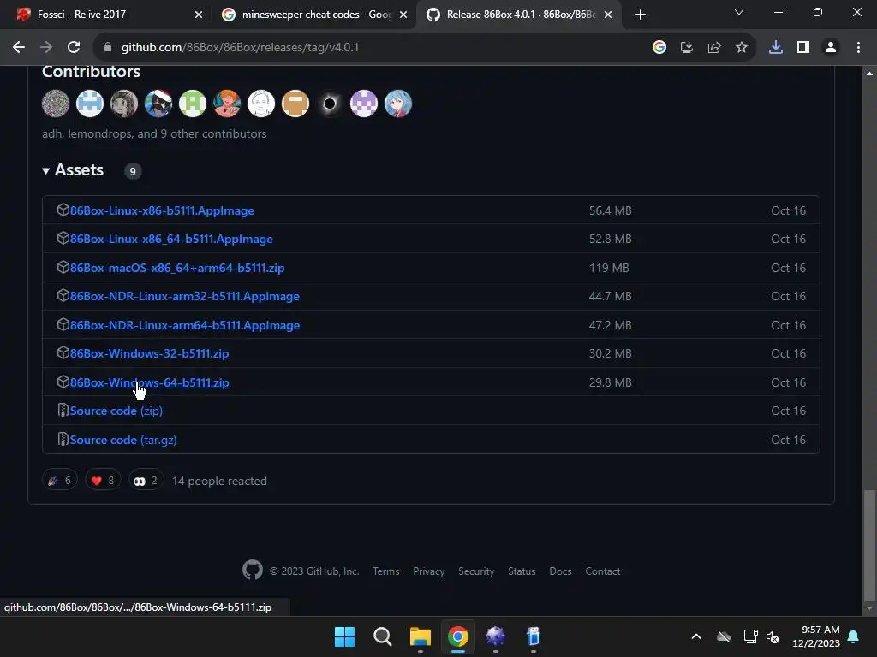Open File Explorer from taskbar
The height and width of the screenshot is (657, 877).
pyautogui.click(x=420, y=636)
